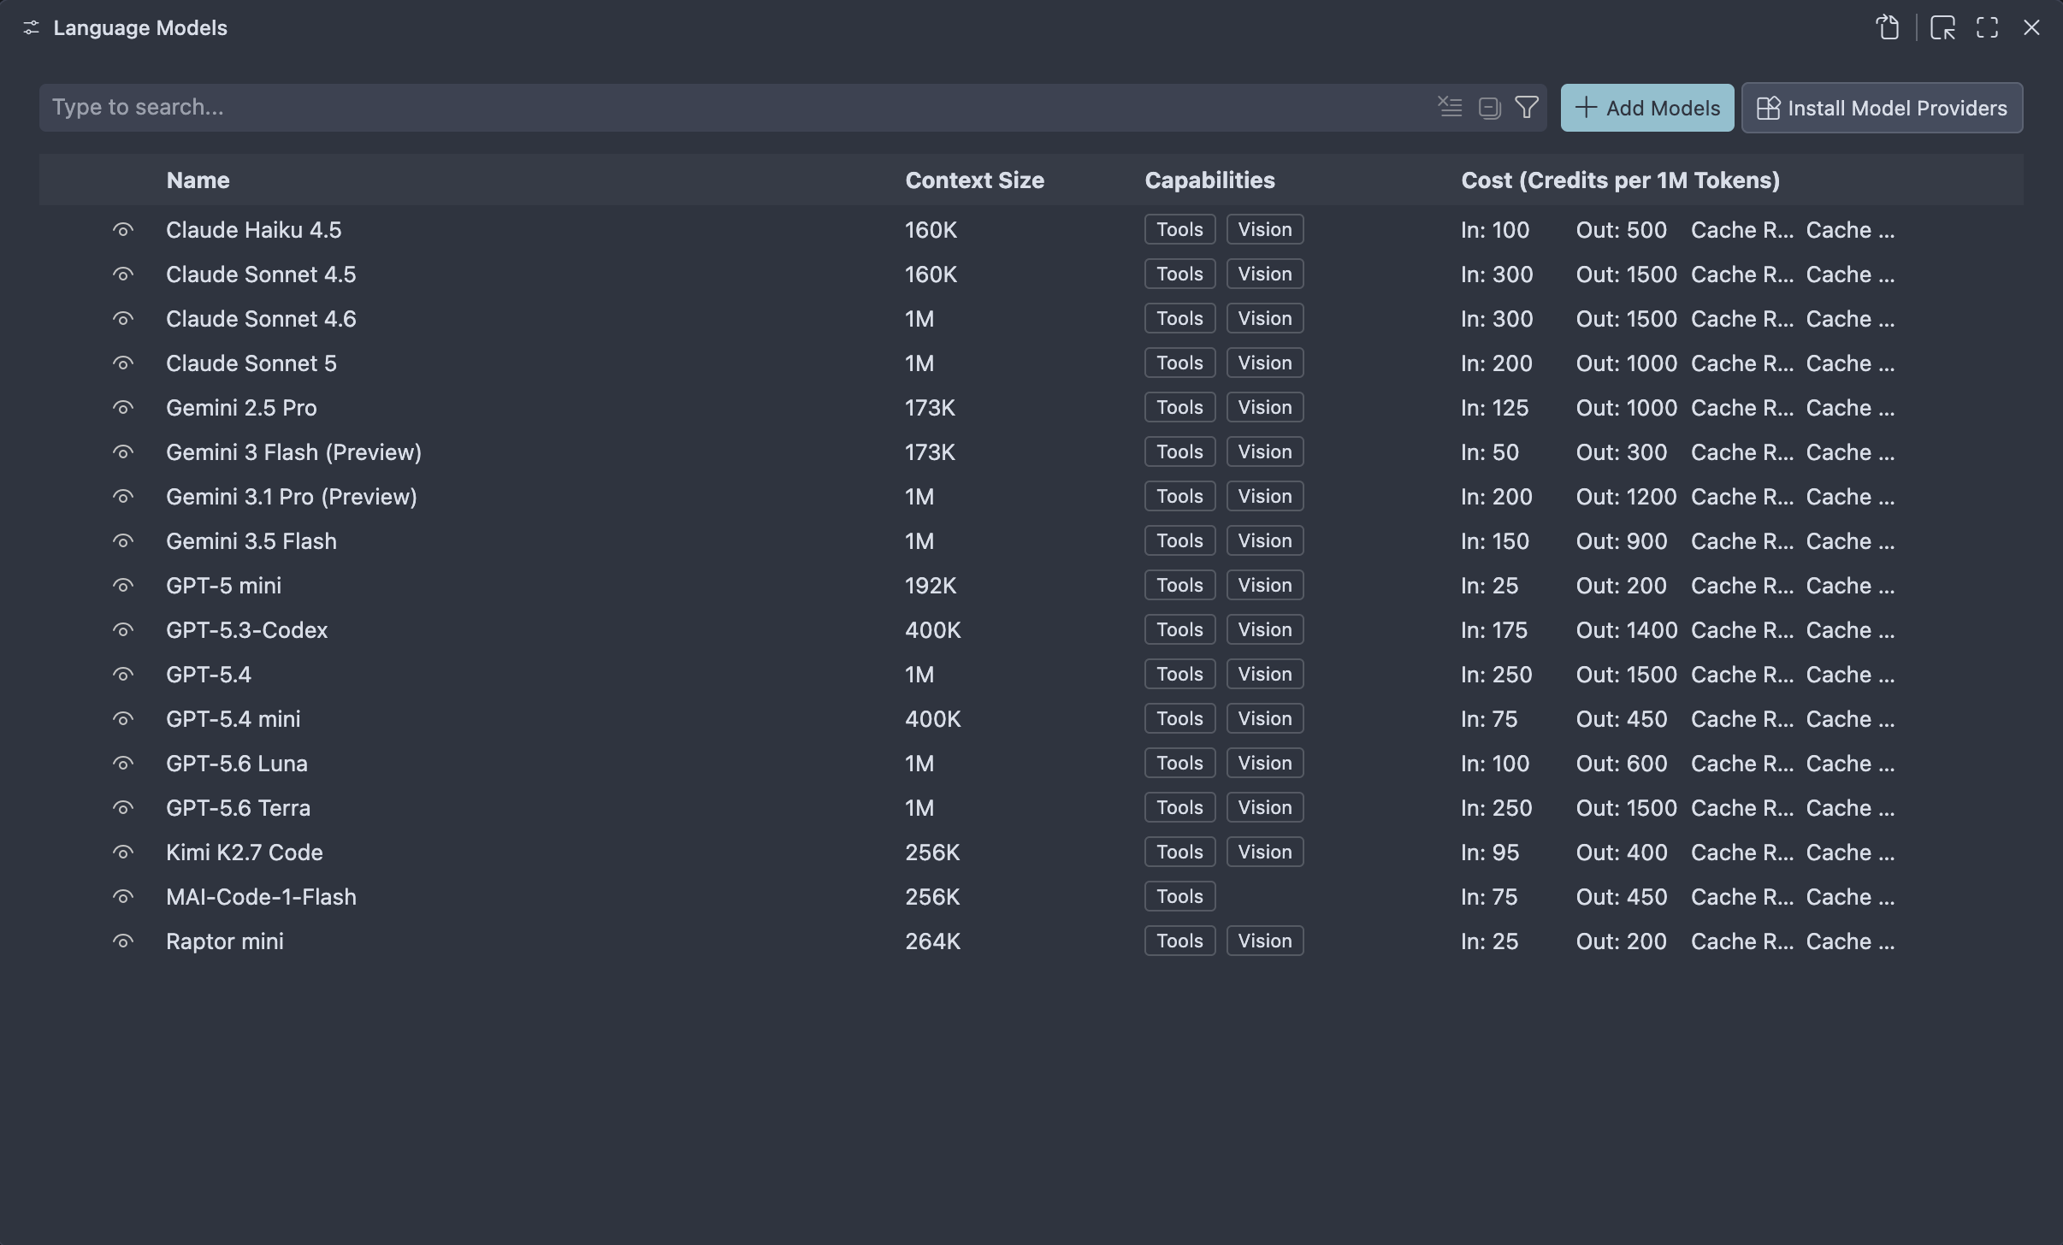Hide the GPT-5.6 Terra model

[x=123, y=808]
